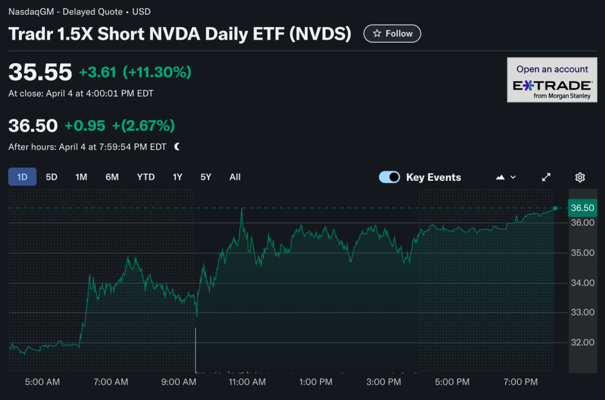The image size is (605, 400).
Task: Click the Follow star button
Action: tap(392, 34)
